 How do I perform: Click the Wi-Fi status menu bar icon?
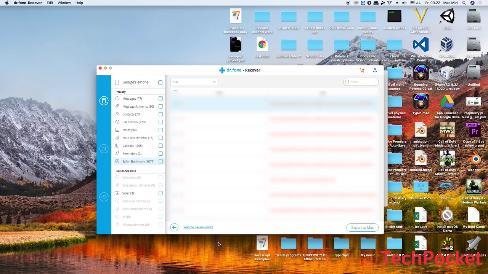tap(389, 3)
